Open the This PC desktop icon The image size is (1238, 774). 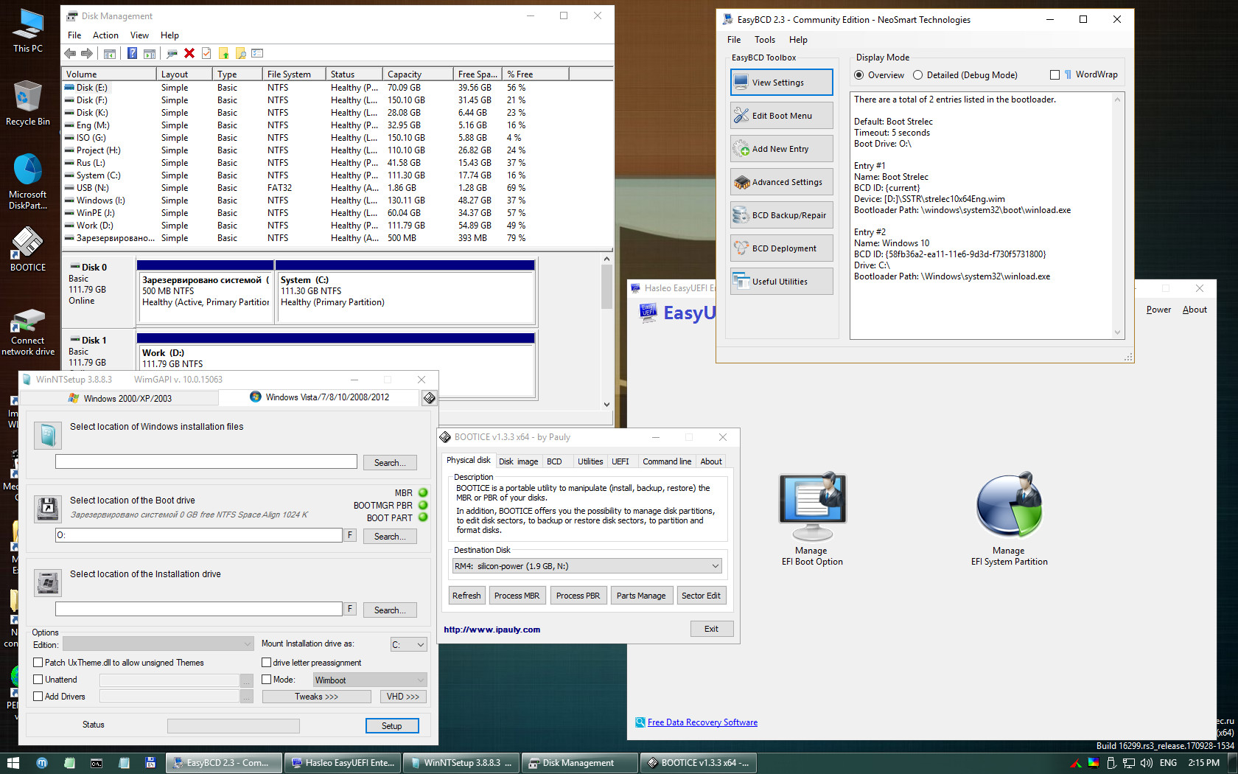[x=28, y=30]
